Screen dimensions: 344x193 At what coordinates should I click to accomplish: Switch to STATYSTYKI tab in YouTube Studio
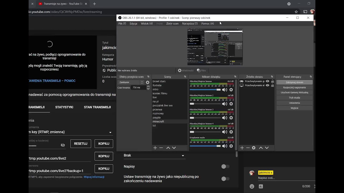click(64, 107)
